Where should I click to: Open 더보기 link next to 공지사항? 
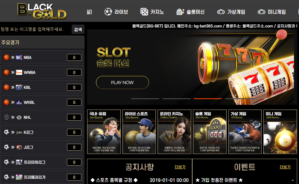pyautogui.click(x=180, y=167)
